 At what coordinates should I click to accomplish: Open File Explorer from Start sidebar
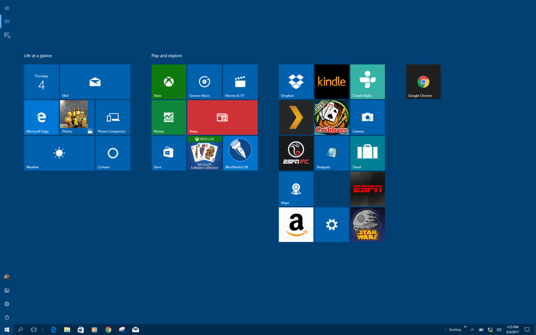point(7,290)
